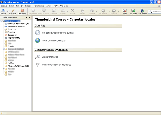Click the magnifier search messages icon
The image size is (161, 115).
click(x=37, y=57)
